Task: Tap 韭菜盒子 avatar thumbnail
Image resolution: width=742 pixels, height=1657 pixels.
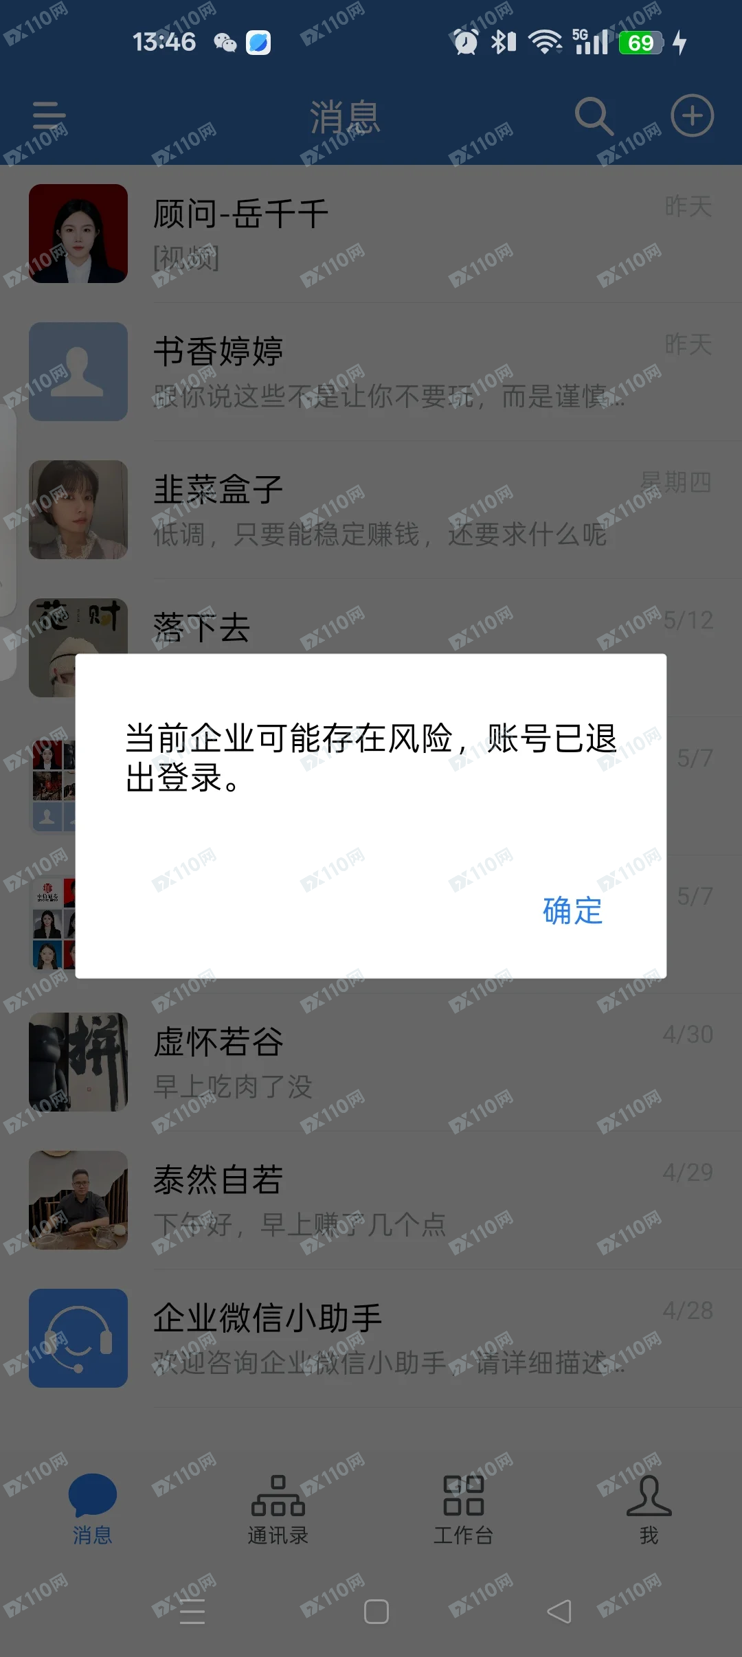Action: pyautogui.click(x=78, y=510)
